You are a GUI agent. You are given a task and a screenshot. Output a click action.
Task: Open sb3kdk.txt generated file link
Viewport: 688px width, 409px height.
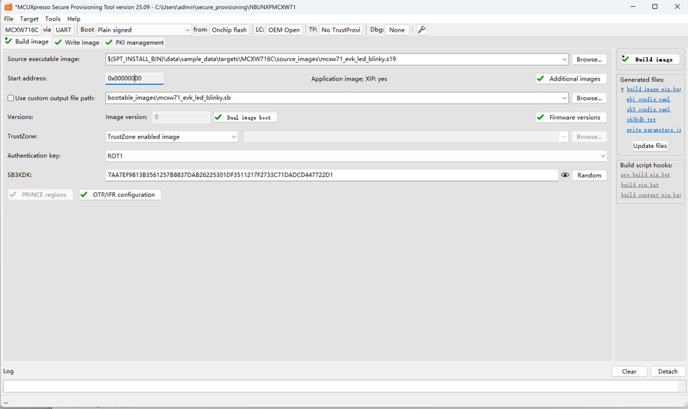641,120
